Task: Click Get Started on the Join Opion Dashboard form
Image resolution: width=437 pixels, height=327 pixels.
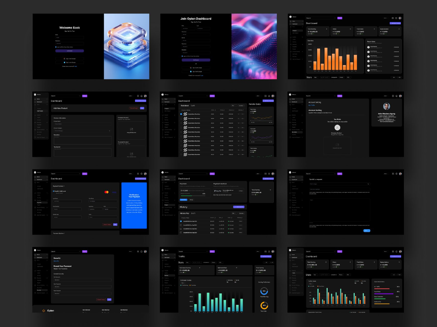Action: (x=196, y=60)
